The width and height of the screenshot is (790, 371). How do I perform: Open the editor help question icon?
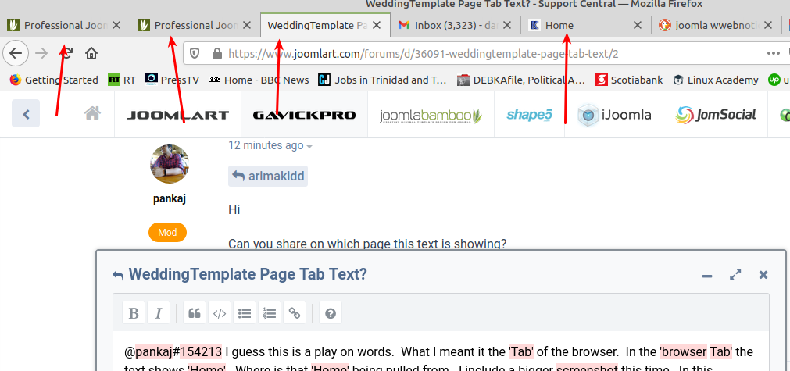331,312
